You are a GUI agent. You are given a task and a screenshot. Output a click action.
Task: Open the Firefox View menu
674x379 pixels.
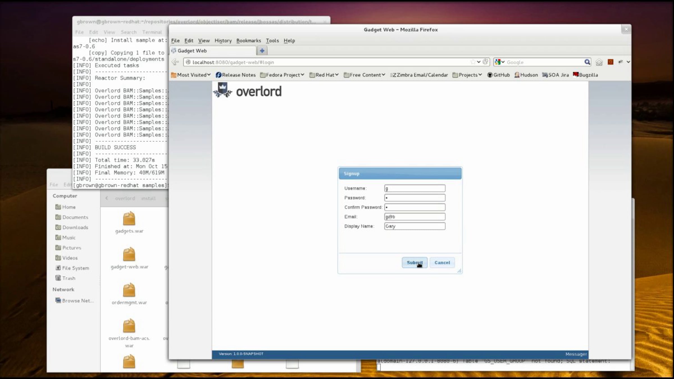click(204, 41)
